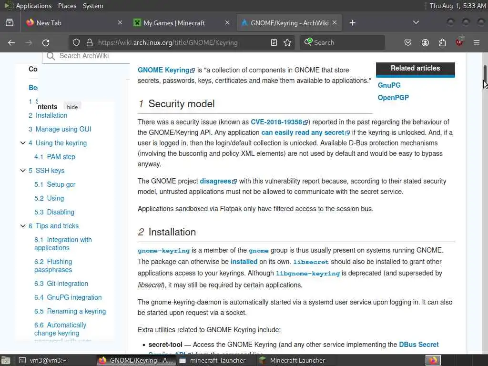Switch to the New Tab tab
This screenshot has height=366, width=488.
point(74,23)
